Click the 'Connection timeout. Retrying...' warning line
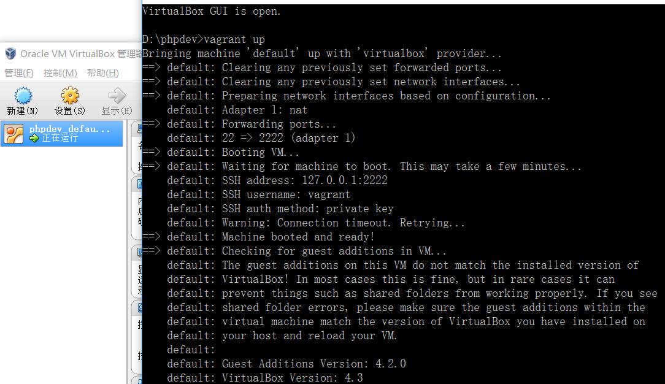The width and height of the screenshot is (665, 384). (315, 223)
